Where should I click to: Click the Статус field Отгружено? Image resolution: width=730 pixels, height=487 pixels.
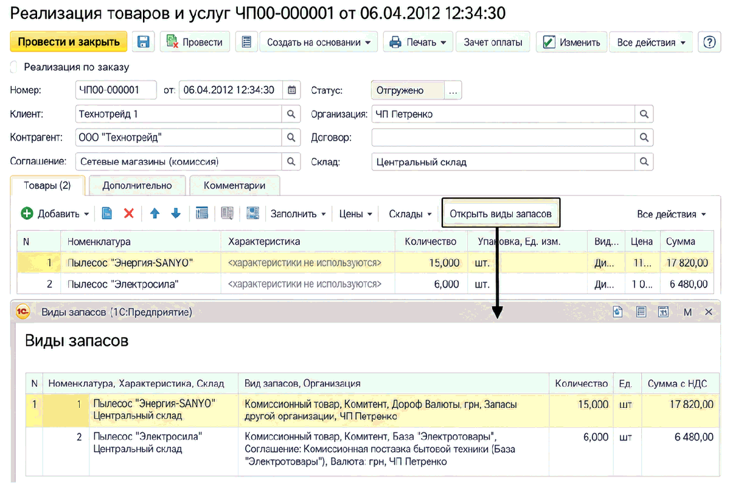(x=408, y=90)
